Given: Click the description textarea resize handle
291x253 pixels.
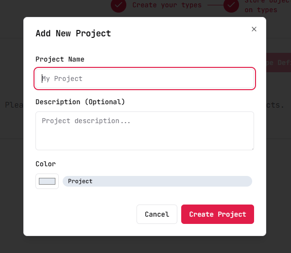Looking at the screenshot, I should pos(253,149).
